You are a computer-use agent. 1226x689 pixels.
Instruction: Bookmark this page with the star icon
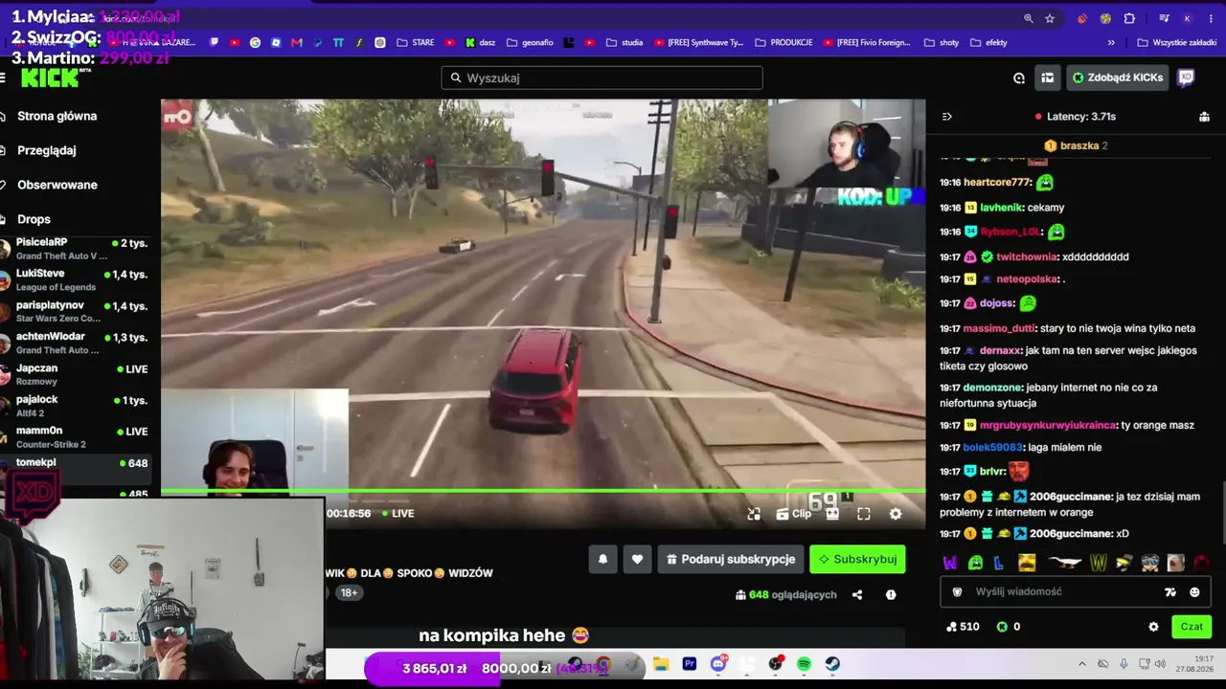click(x=1050, y=18)
